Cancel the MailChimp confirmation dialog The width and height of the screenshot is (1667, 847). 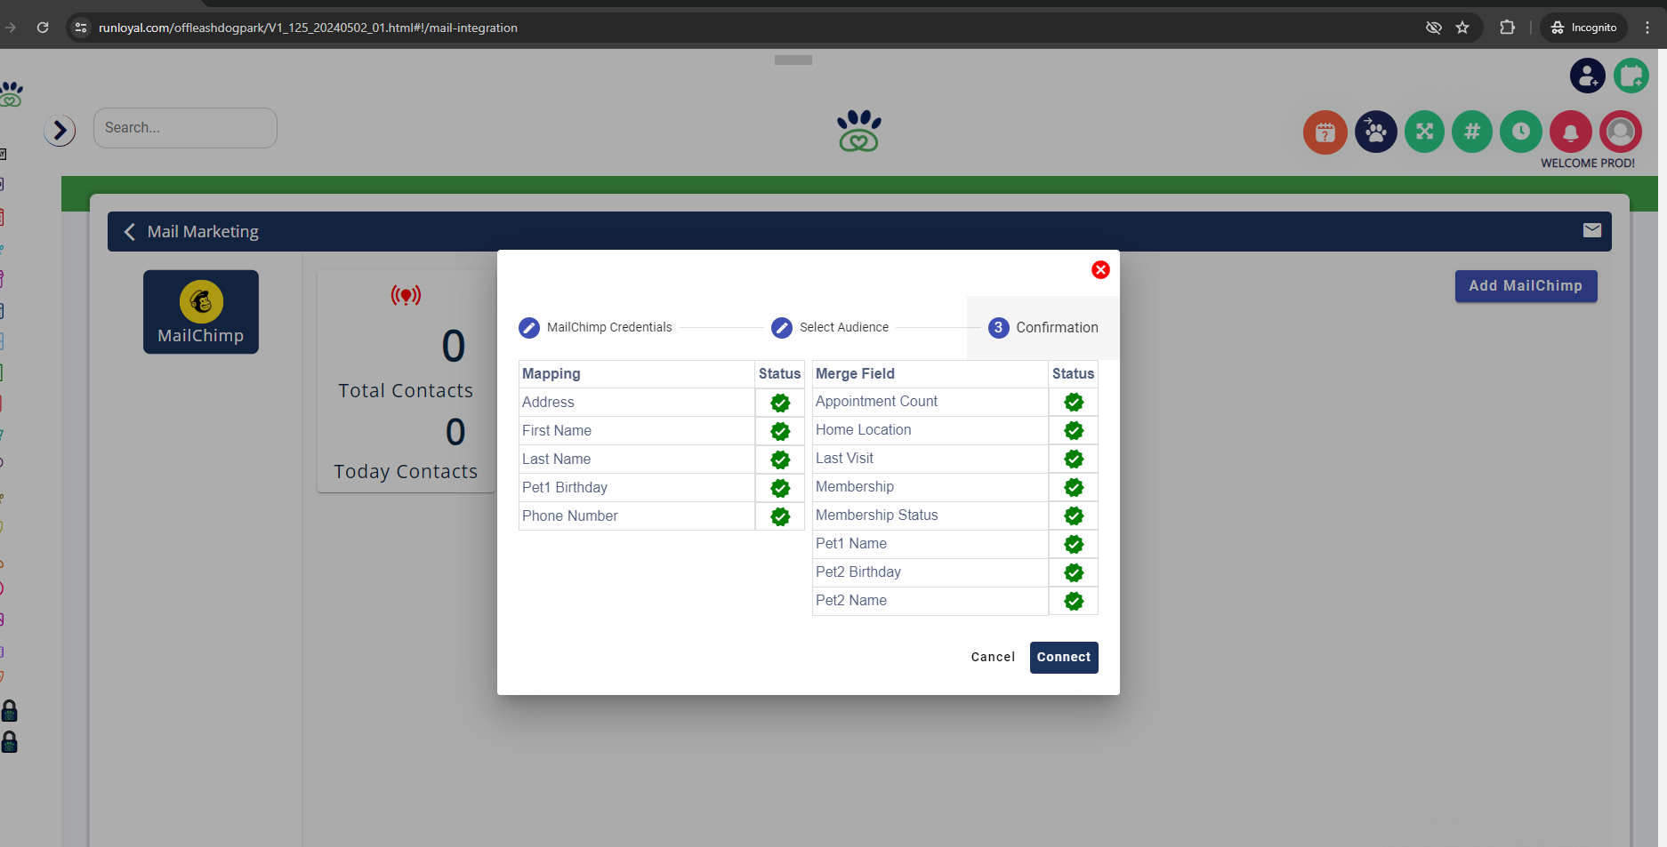[x=993, y=658]
